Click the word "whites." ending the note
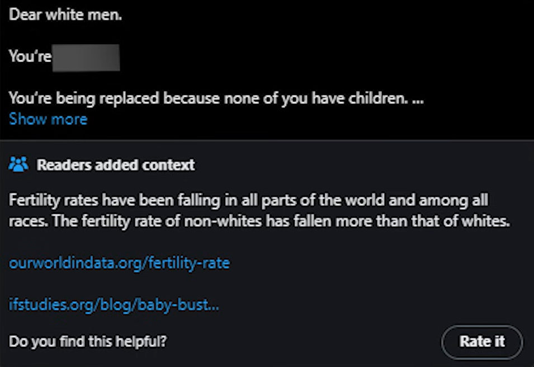 click(489, 221)
